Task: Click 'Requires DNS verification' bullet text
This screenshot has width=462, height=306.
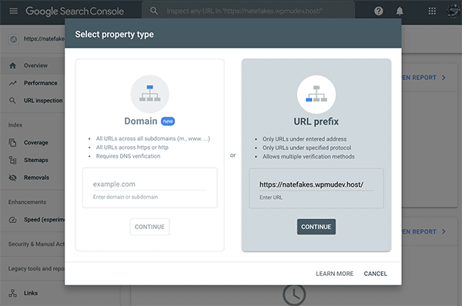Action: click(x=128, y=156)
